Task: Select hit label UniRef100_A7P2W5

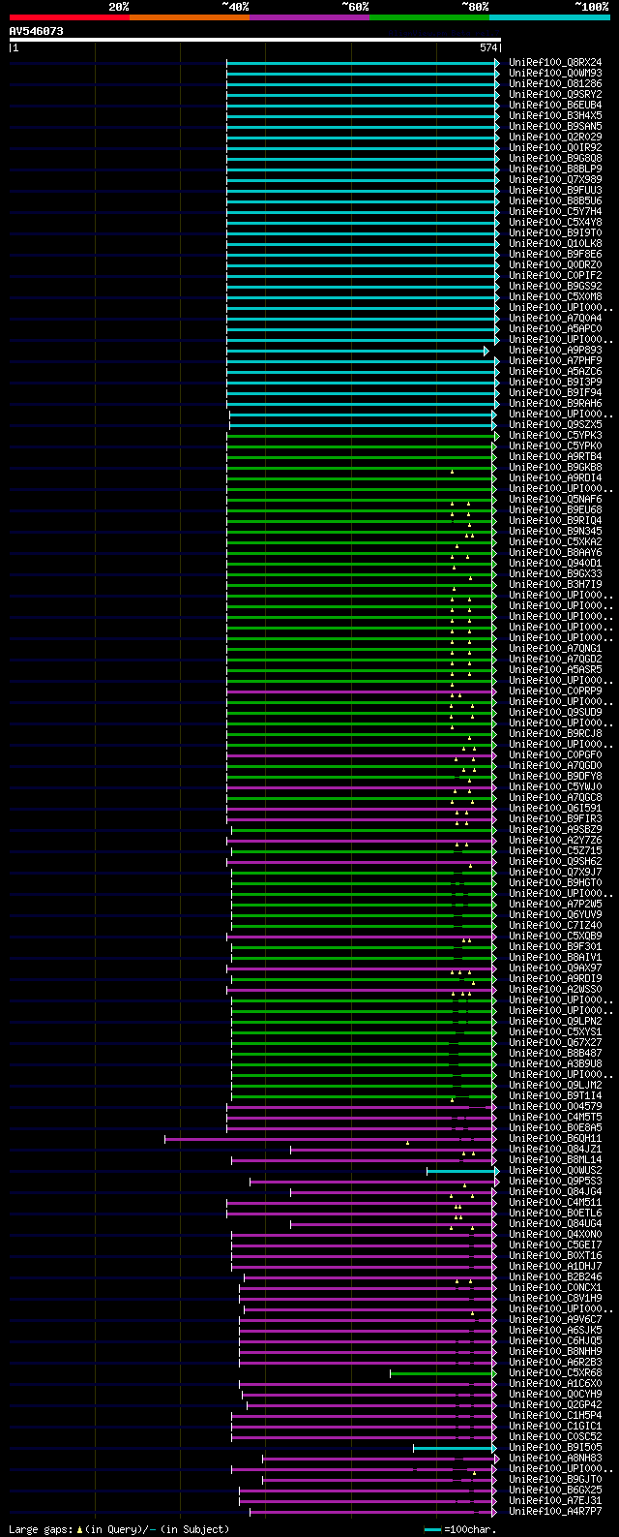Action: (x=557, y=904)
